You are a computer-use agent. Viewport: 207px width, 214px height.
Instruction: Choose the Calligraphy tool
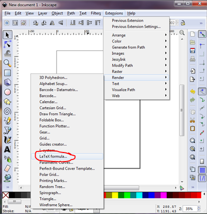coord(8,139)
